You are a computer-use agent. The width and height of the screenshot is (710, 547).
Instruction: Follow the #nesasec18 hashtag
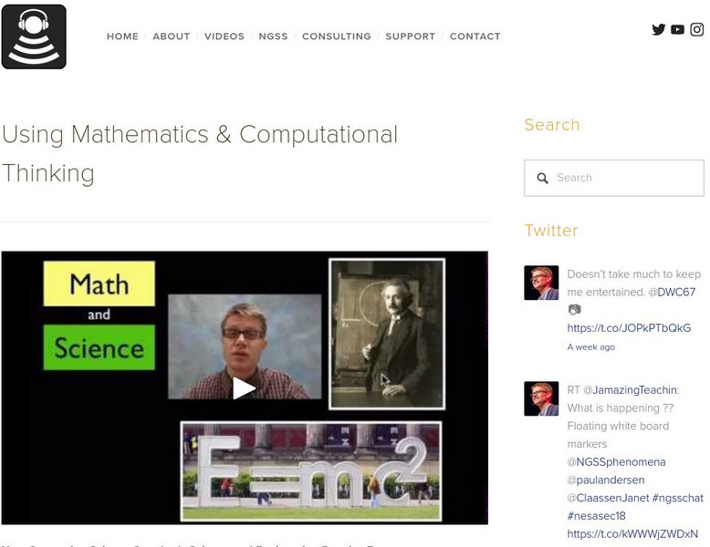(596, 516)
